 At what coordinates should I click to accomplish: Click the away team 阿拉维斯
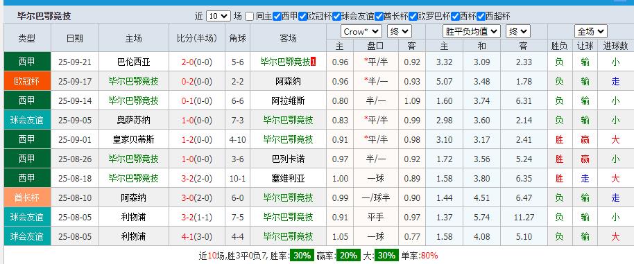[288, 101]
